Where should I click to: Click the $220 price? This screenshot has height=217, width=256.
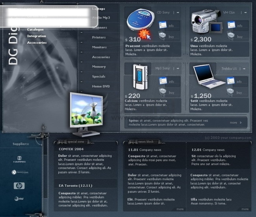pos(133,96)
